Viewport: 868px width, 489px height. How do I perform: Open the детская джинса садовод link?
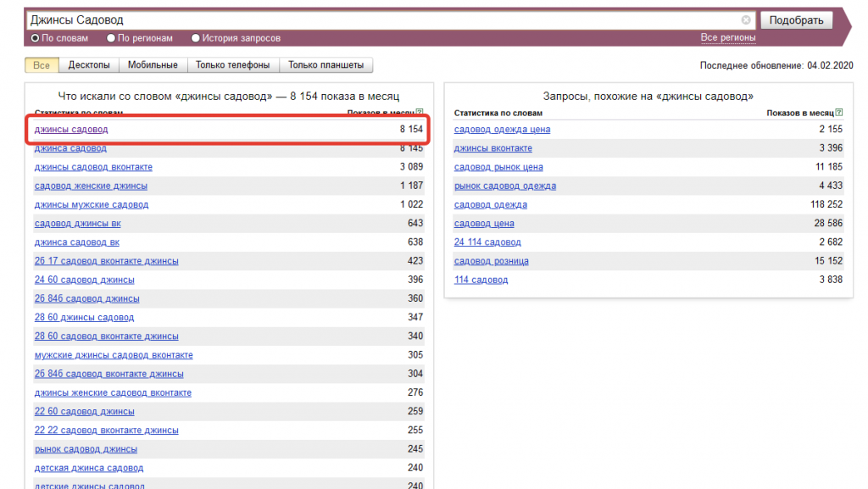pyautogui.click(x=88, y=468)
